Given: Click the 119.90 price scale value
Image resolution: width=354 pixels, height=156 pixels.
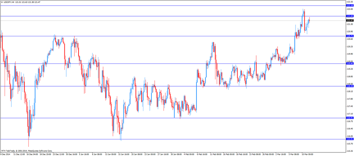Looking at the screenshot, I should tap(350, 54).
